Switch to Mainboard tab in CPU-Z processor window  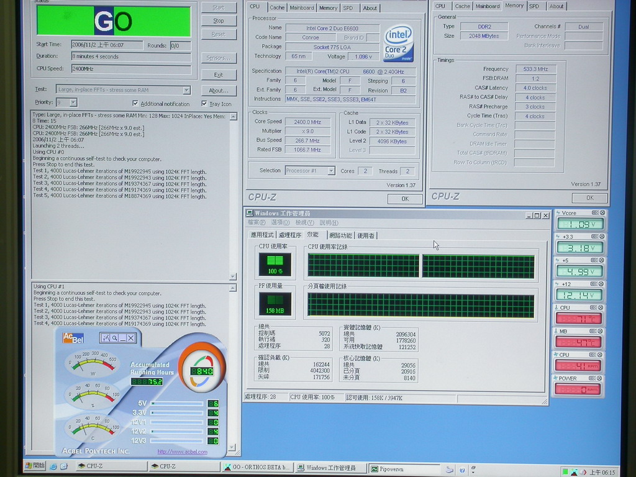[302, 7]
